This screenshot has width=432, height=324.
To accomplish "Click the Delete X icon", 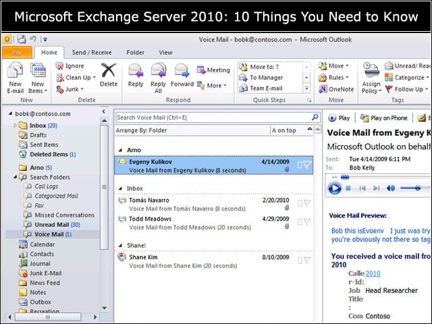I will tap(109, 70).
